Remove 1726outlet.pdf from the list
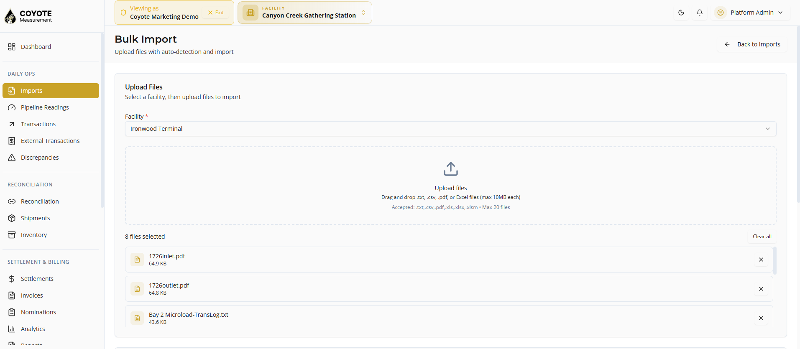Viewport: 800px width, 349px height. click(761, 289)
